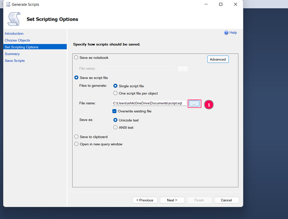Go to the Introduction step

(x=14, y=33)
